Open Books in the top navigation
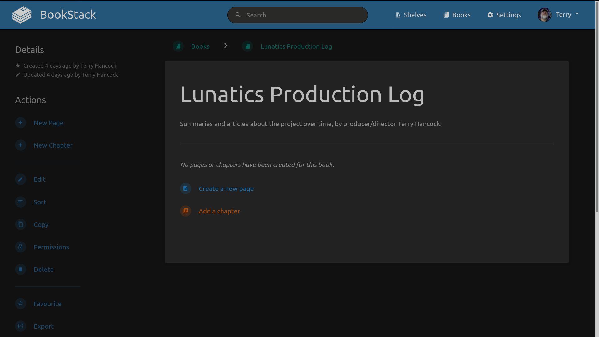This screenshot has width=599, height=337. click(457, 15)
